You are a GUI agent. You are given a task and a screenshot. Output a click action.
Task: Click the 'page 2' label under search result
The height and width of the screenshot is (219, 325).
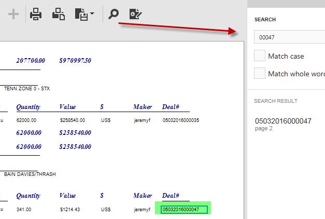pos(263,129)
